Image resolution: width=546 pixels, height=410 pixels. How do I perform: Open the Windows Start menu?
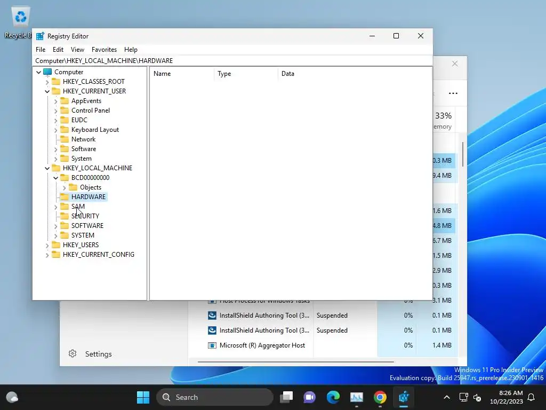coord(143,397)
